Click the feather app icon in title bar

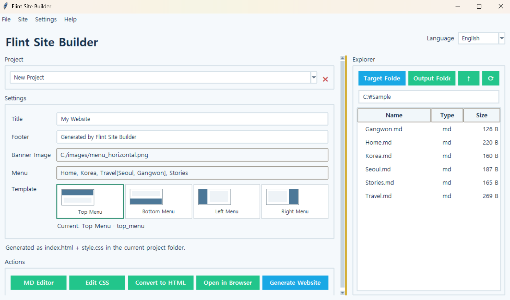[x=5, y=6]
